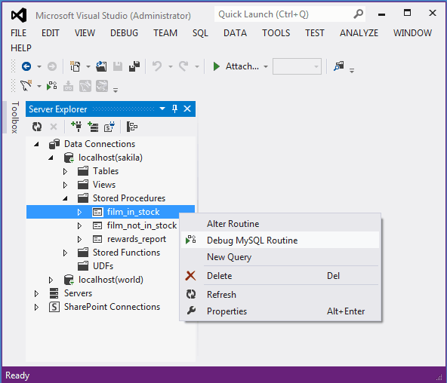This screenshot has width=447, height=383.
Task: Open the main toolbar overflow options arrow
Action: [x=352, y=70]
